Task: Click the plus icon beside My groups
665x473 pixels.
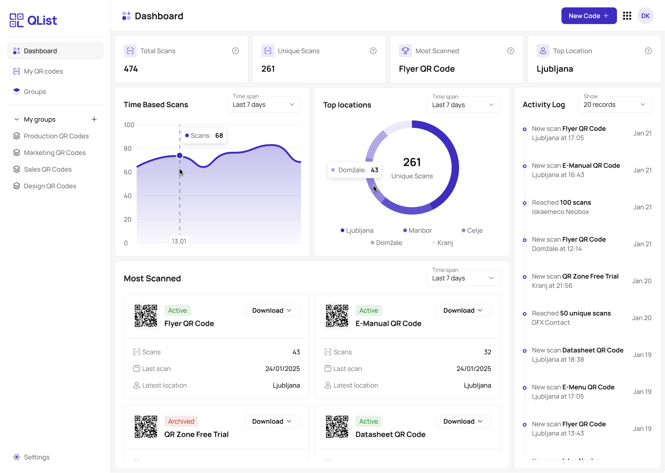Action: (94, 119)
